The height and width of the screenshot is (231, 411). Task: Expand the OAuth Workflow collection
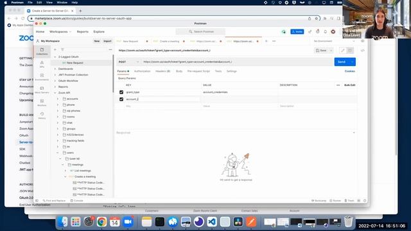55,81
